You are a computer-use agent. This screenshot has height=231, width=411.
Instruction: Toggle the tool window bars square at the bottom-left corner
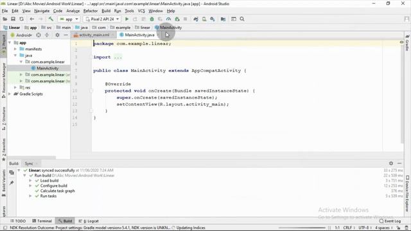[x=4, y=228]
